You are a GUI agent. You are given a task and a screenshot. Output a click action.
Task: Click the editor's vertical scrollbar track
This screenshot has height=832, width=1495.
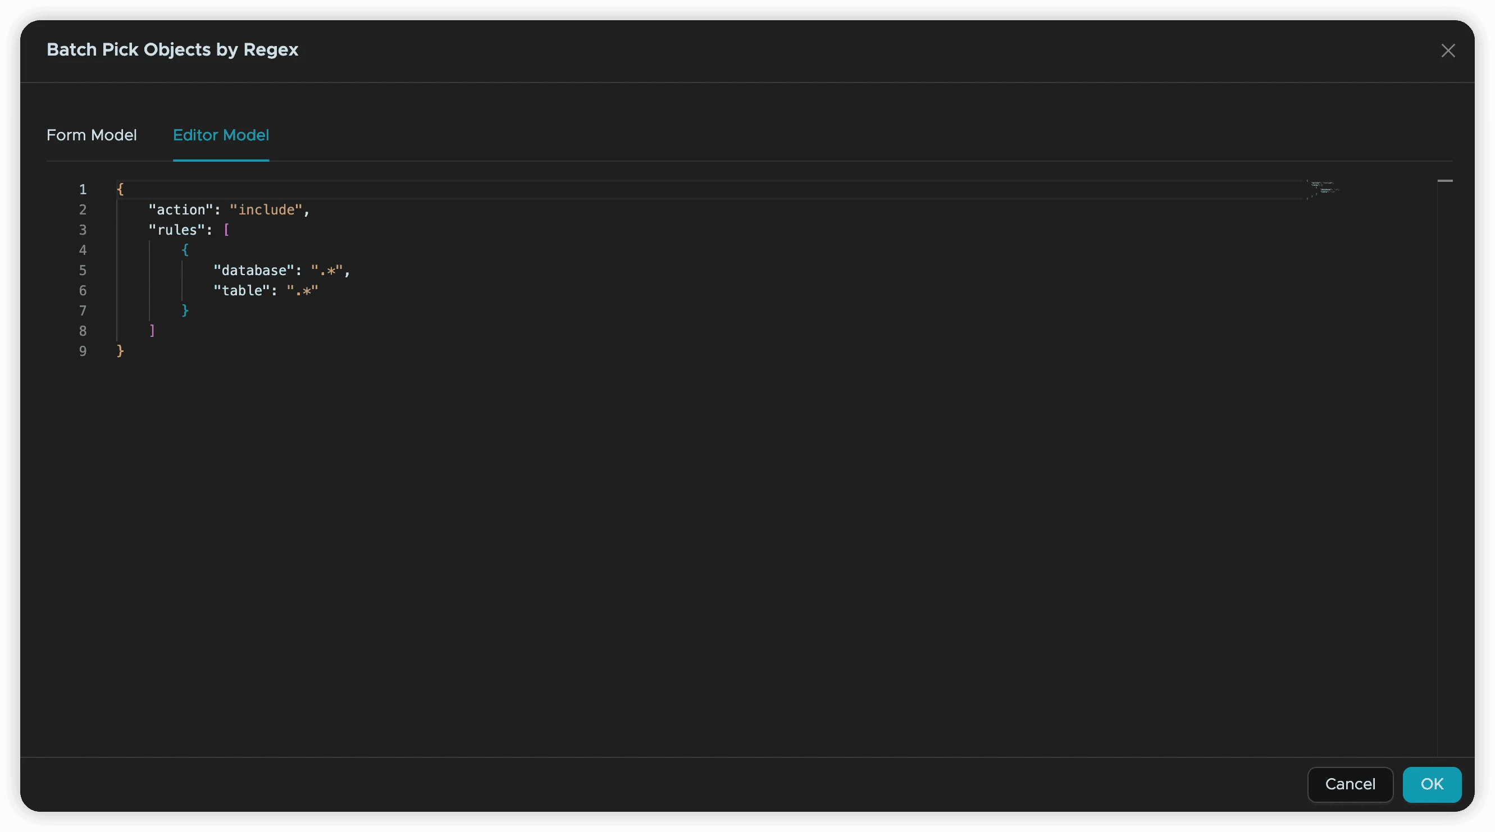pos(1444,464)
